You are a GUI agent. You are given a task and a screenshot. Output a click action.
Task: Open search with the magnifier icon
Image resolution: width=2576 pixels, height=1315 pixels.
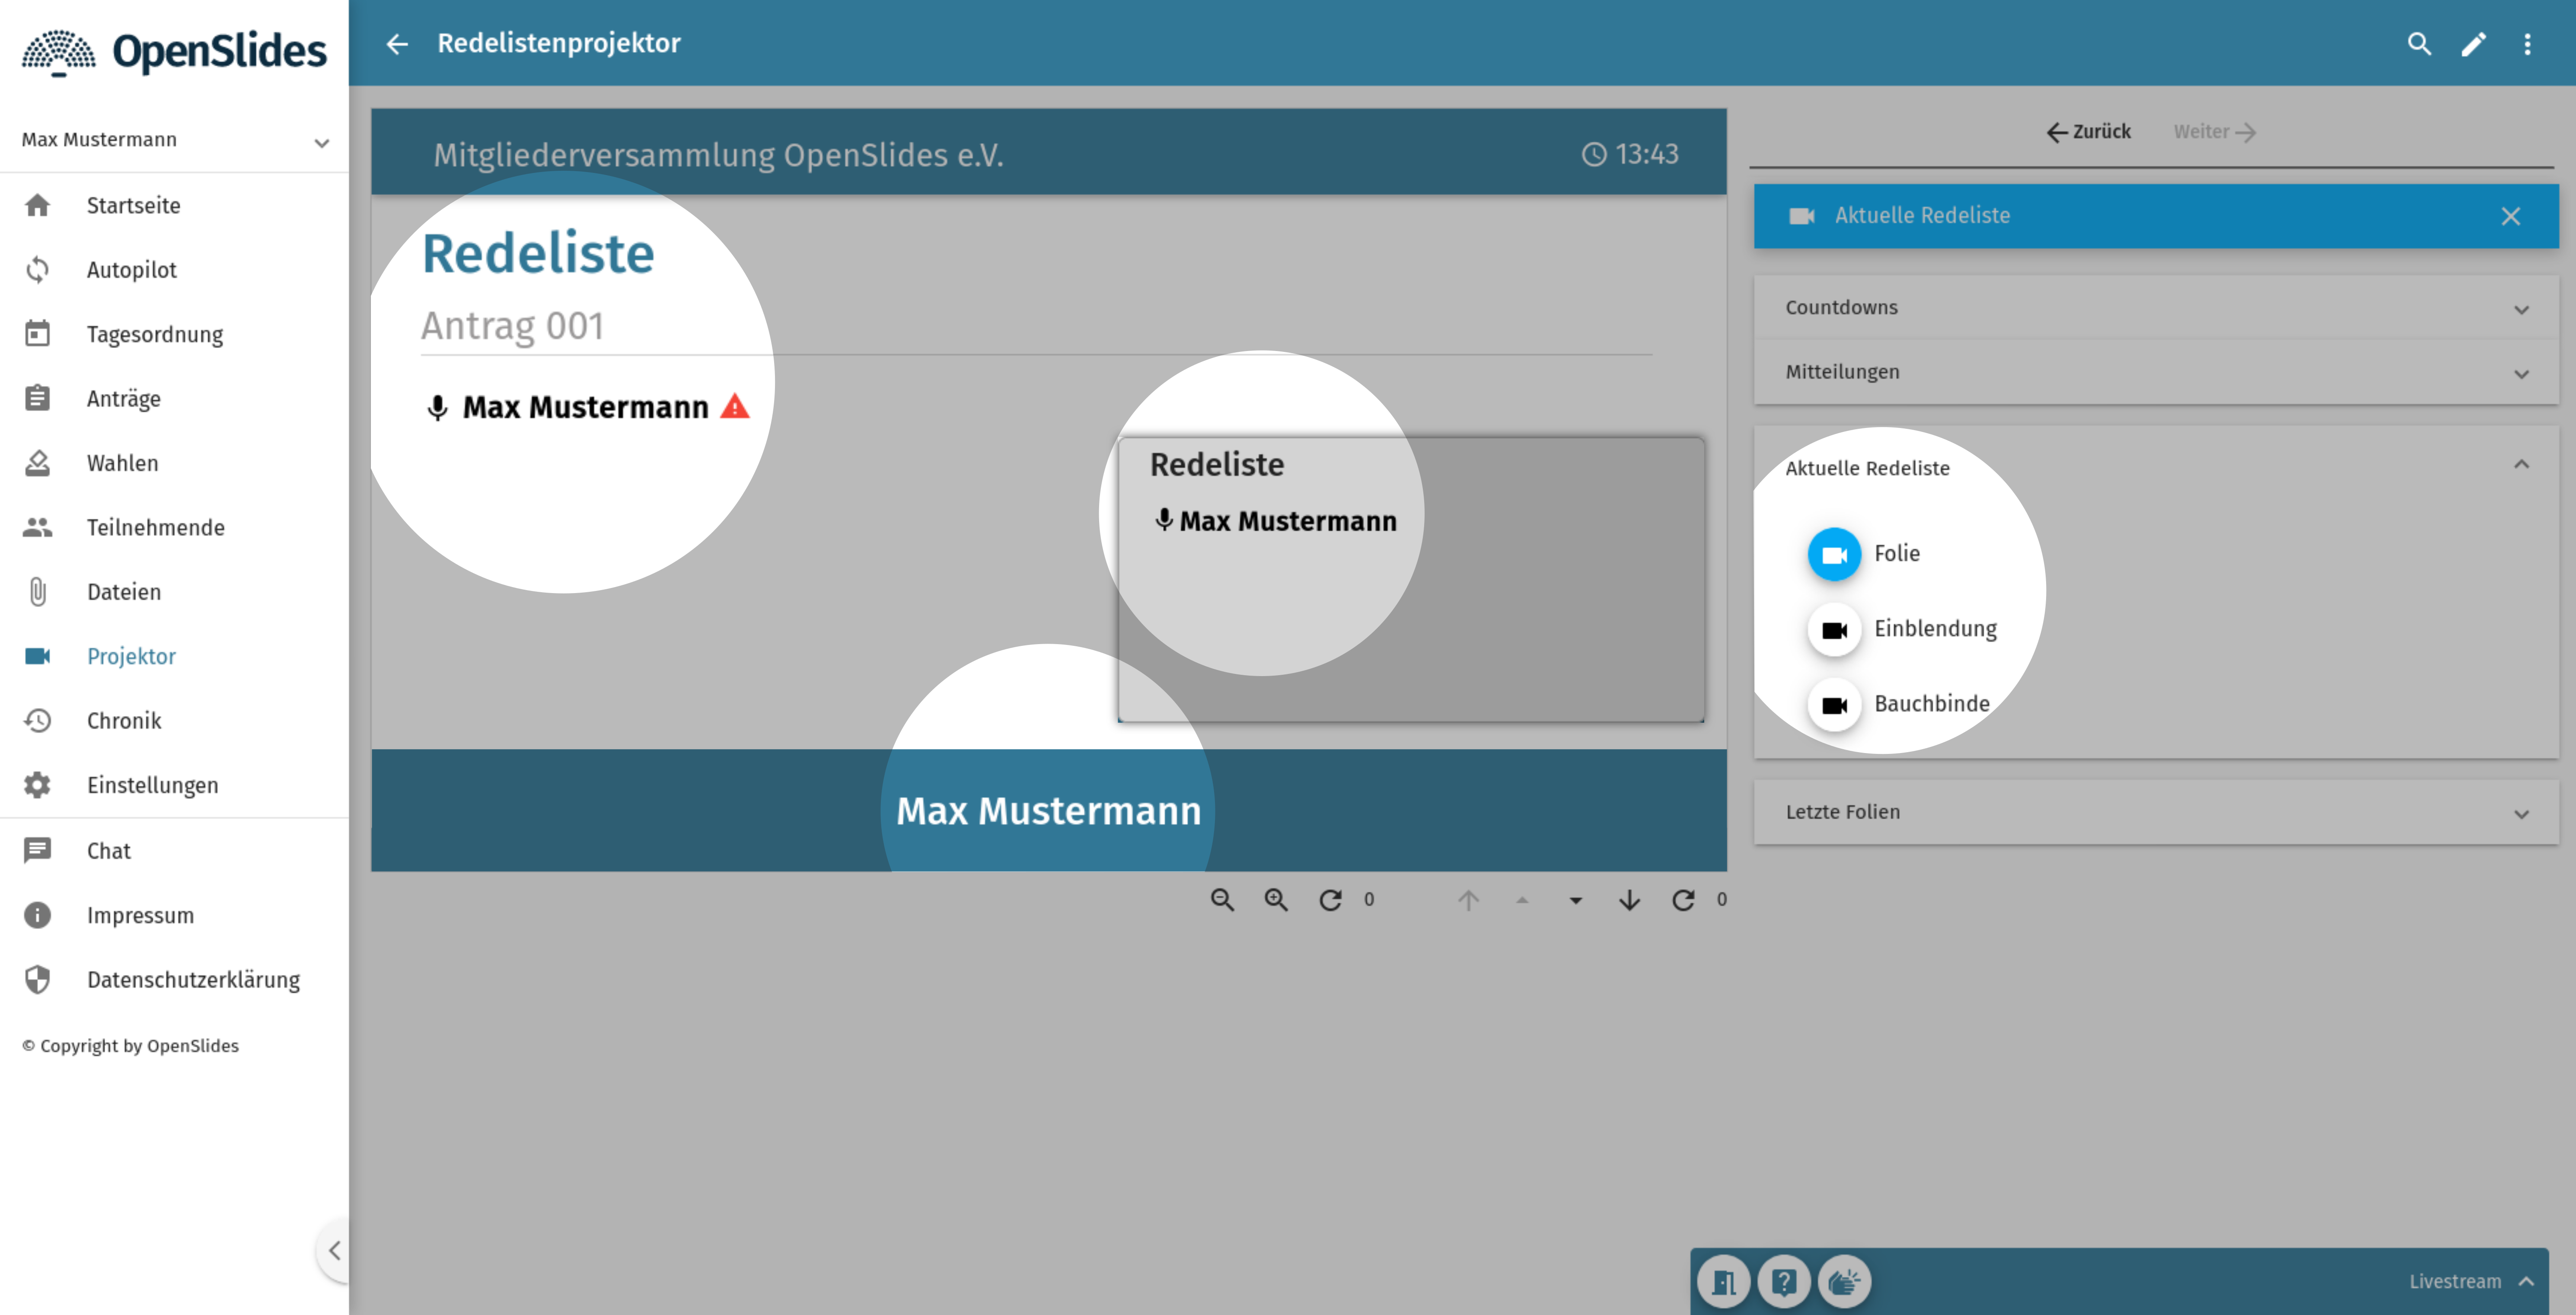click(x=2419, y=44)
